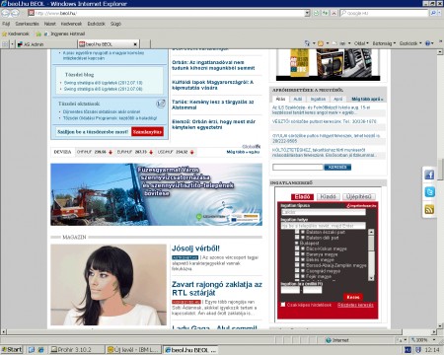Enable the 'Csak képes hirdetések' checkbox
Viewport: 444px width, 355px height.
(283, 305)
